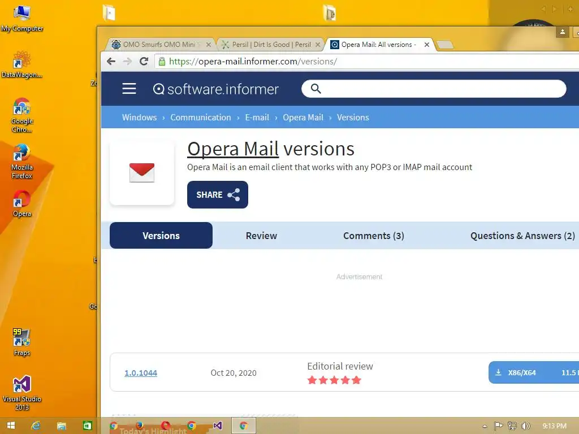The width and height of the screenshot is (579, 434).
Task: Switch to the Persil Dirt Is Good tab
Action: click(x=271, y=45)
